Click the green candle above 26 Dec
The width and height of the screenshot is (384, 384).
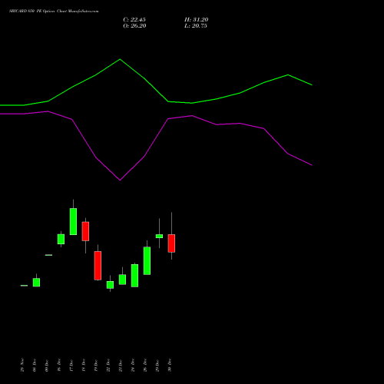(x=147, y=260)
